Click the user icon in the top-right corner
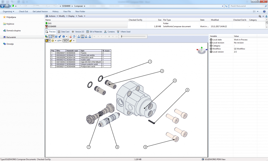 [x=266, y=16]
